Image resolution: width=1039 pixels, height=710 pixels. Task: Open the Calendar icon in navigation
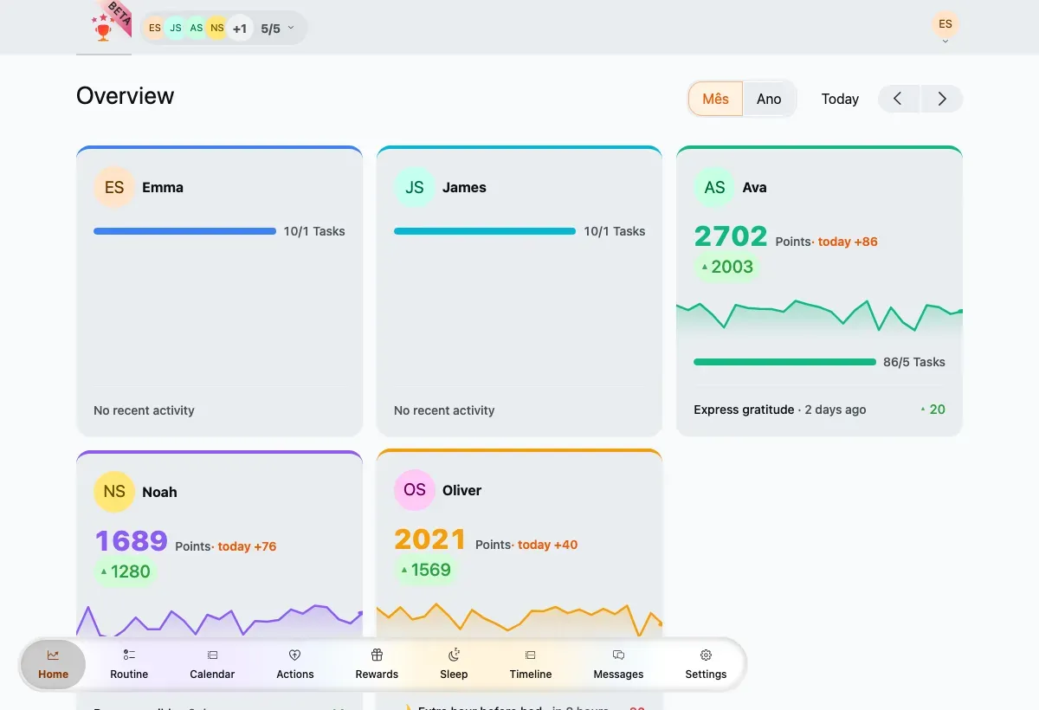(x=212, y=655)
